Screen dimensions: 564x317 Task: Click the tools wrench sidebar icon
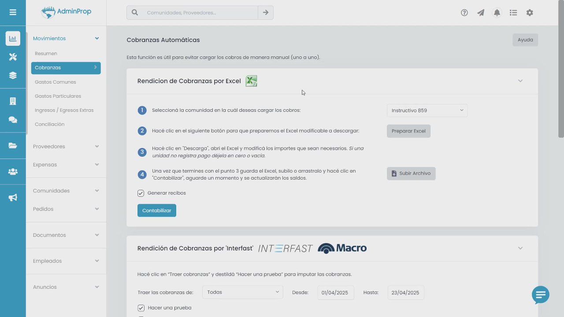coord(13,57)
